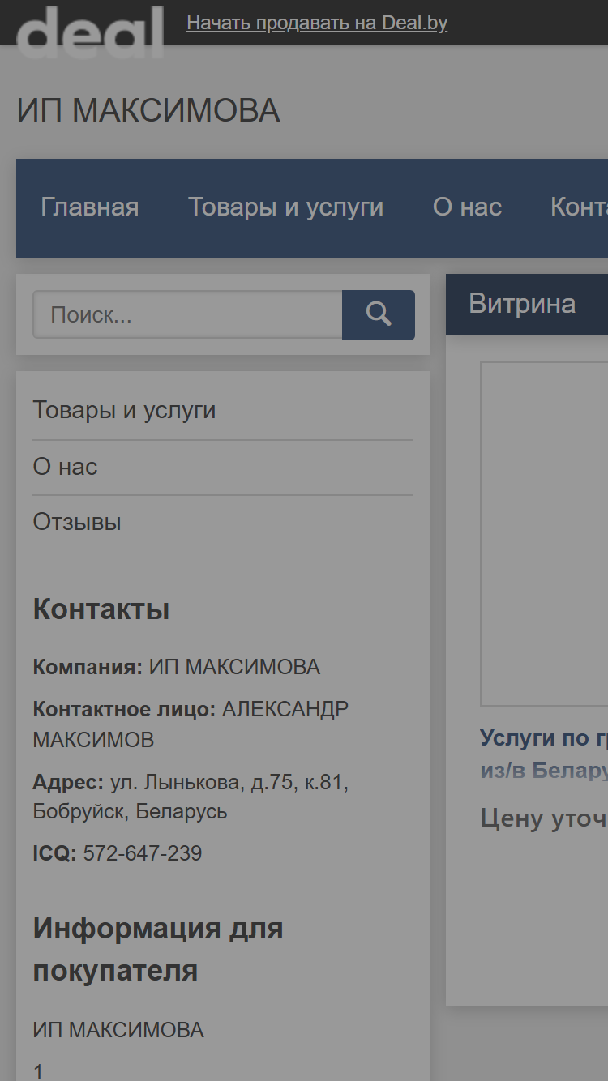Click the search magnifier button
This screenshot has height=1081, width=608.
click(x=379, y=315)
